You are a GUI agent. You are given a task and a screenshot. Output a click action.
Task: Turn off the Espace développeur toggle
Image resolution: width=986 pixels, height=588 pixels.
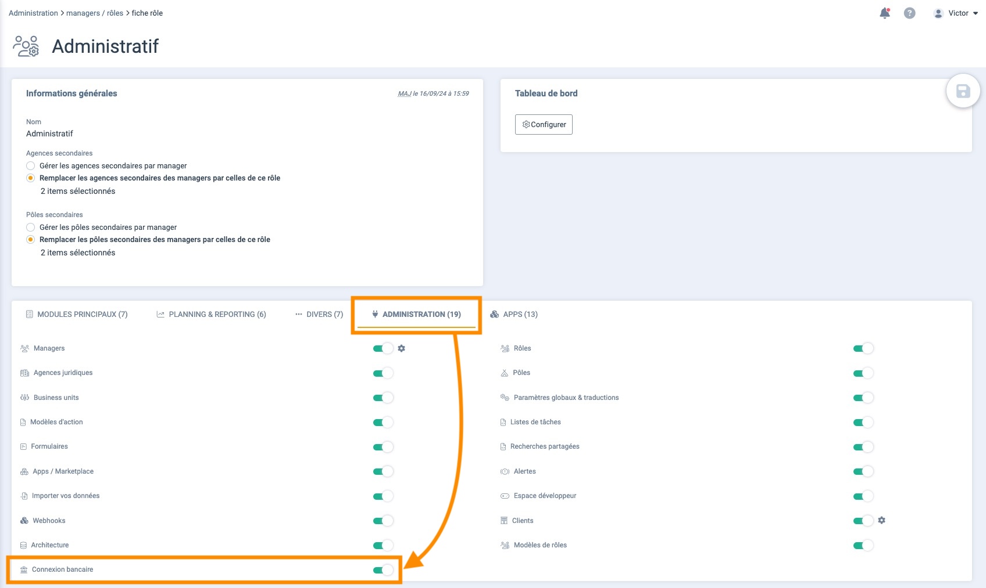tap(863, 496)
